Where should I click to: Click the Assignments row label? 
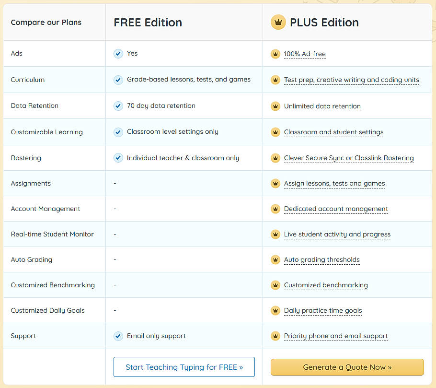(x=31, y=183)
